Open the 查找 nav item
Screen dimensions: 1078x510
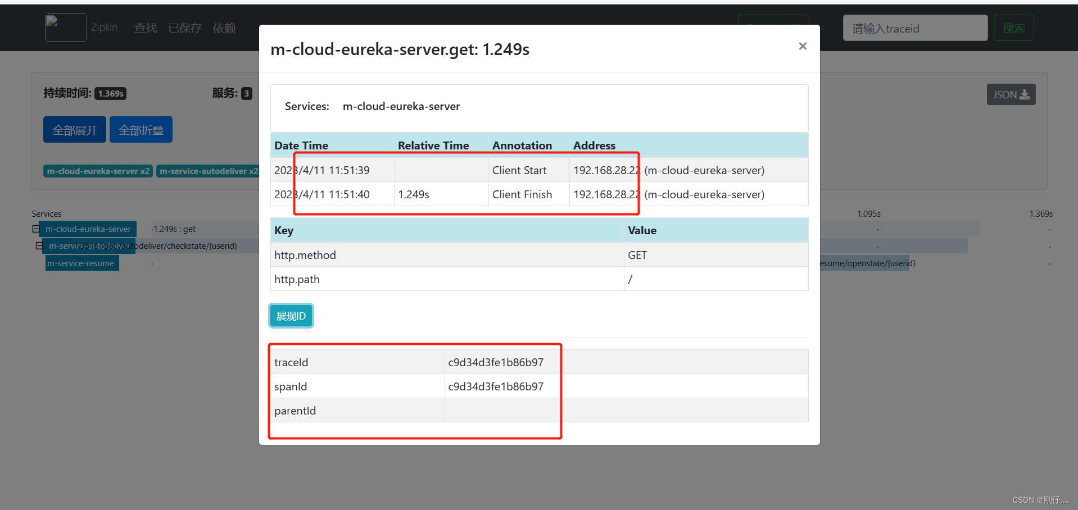point(146,28)
